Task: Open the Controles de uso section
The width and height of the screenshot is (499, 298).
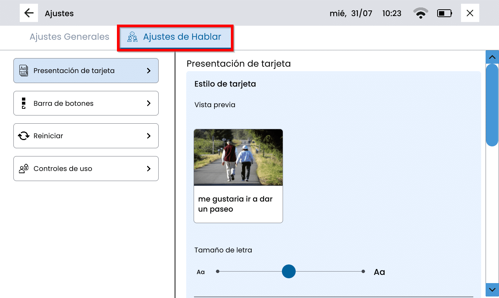Action: coord(86,169)
